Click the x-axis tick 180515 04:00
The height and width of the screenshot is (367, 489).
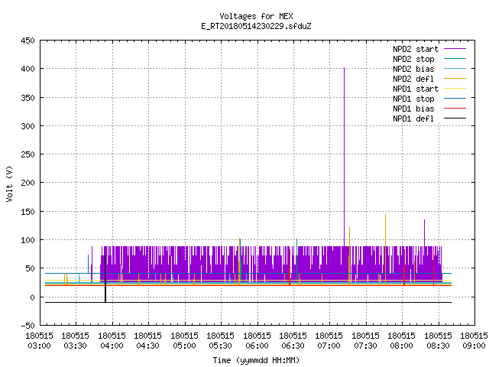(112, 341)
